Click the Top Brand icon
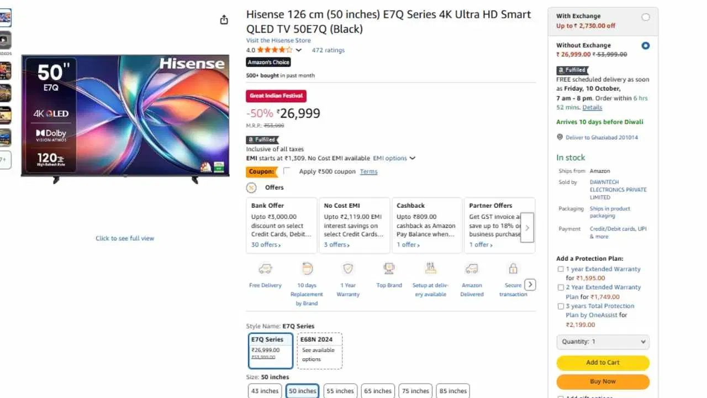707x398 pixels. coord(389,269)
